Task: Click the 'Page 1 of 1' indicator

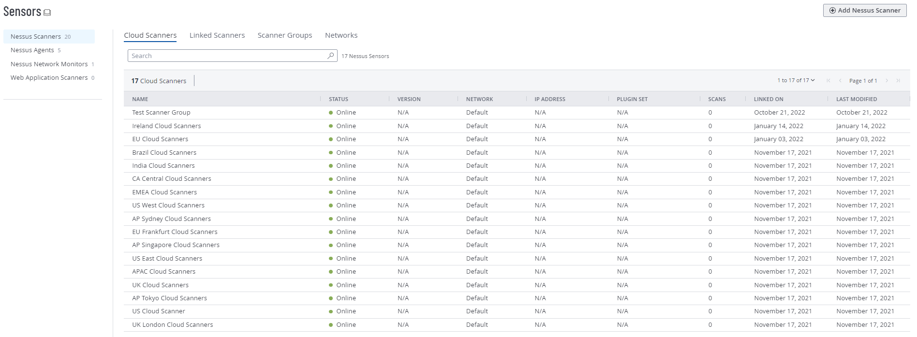Action: 863,81
